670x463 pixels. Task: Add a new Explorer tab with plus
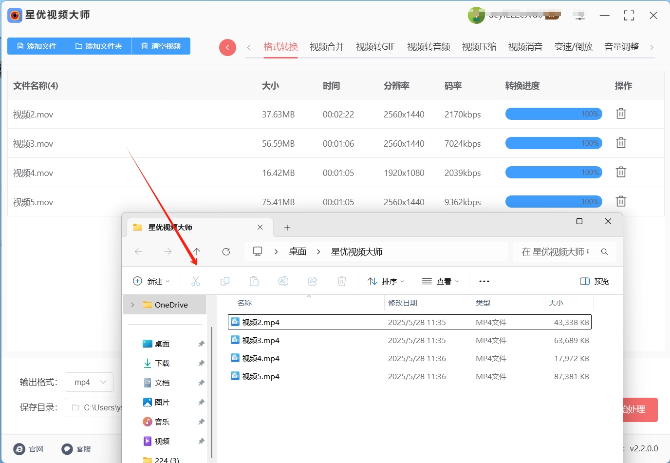(287, 228)
